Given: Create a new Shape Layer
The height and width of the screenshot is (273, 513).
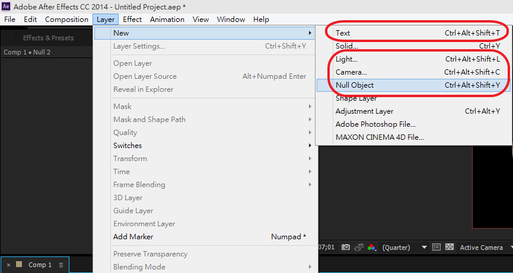Looking at the screenshot, I should tap(413, 98).
